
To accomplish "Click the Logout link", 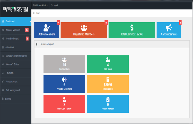I will click(54, 5).
